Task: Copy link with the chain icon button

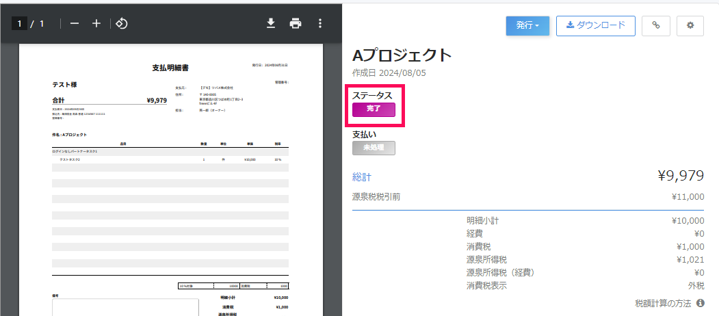Action: click(656, 26)
